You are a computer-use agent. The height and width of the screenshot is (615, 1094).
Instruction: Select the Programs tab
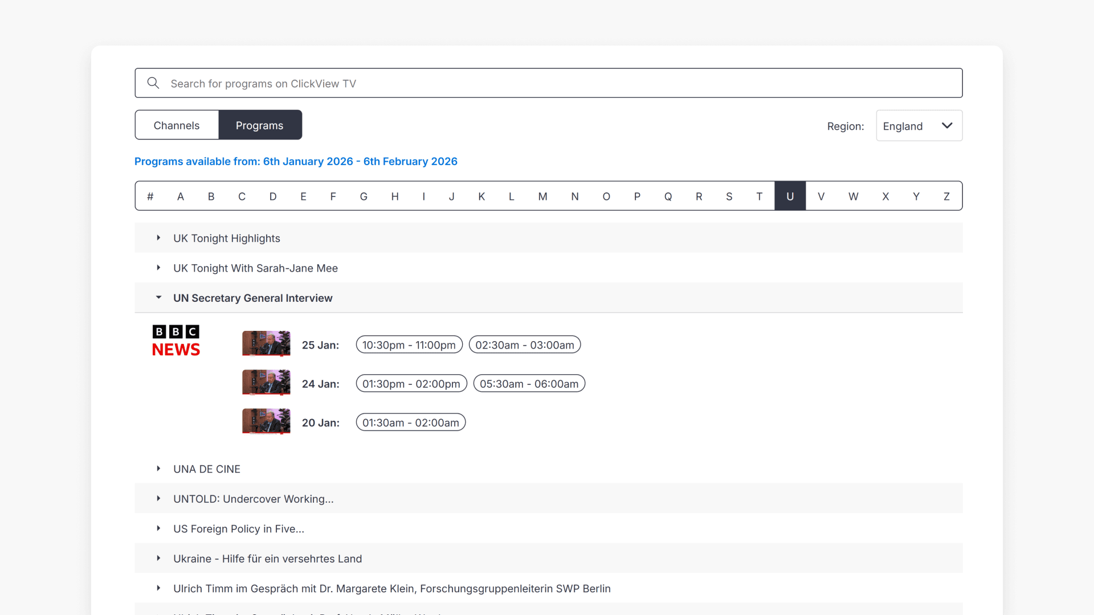[x=260, y=125]
